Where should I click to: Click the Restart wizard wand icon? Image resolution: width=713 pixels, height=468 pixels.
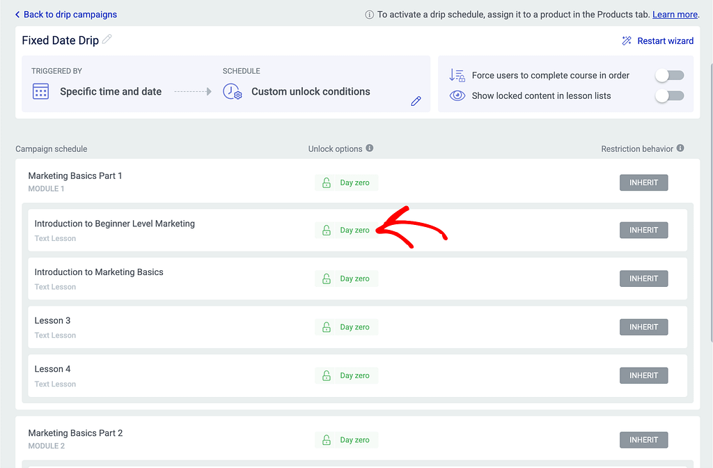(627, 41)
